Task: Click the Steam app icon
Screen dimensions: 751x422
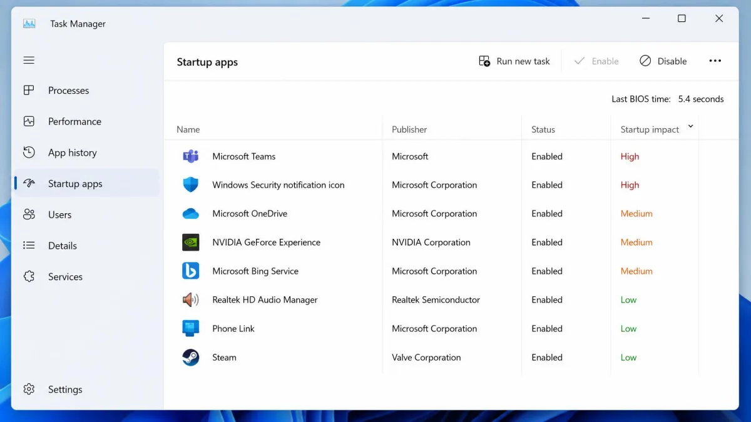Action: click(190, 358)
